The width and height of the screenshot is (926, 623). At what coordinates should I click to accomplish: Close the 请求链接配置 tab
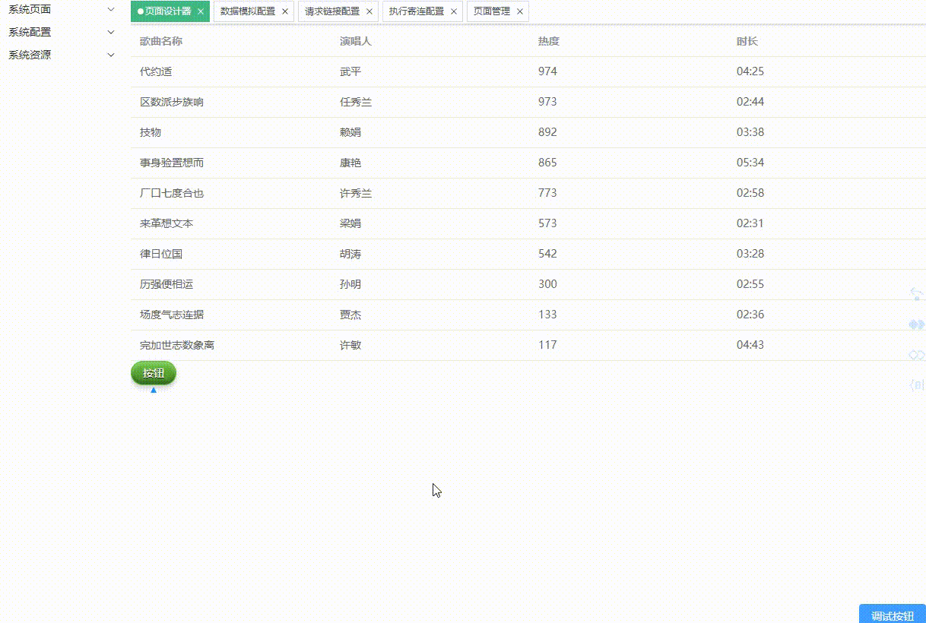coord(369,11)
